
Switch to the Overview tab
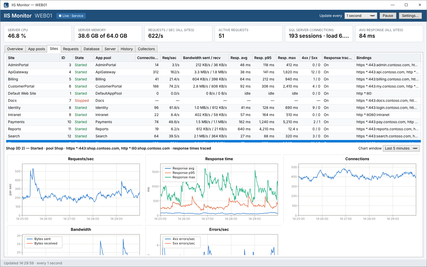[15, 49]
